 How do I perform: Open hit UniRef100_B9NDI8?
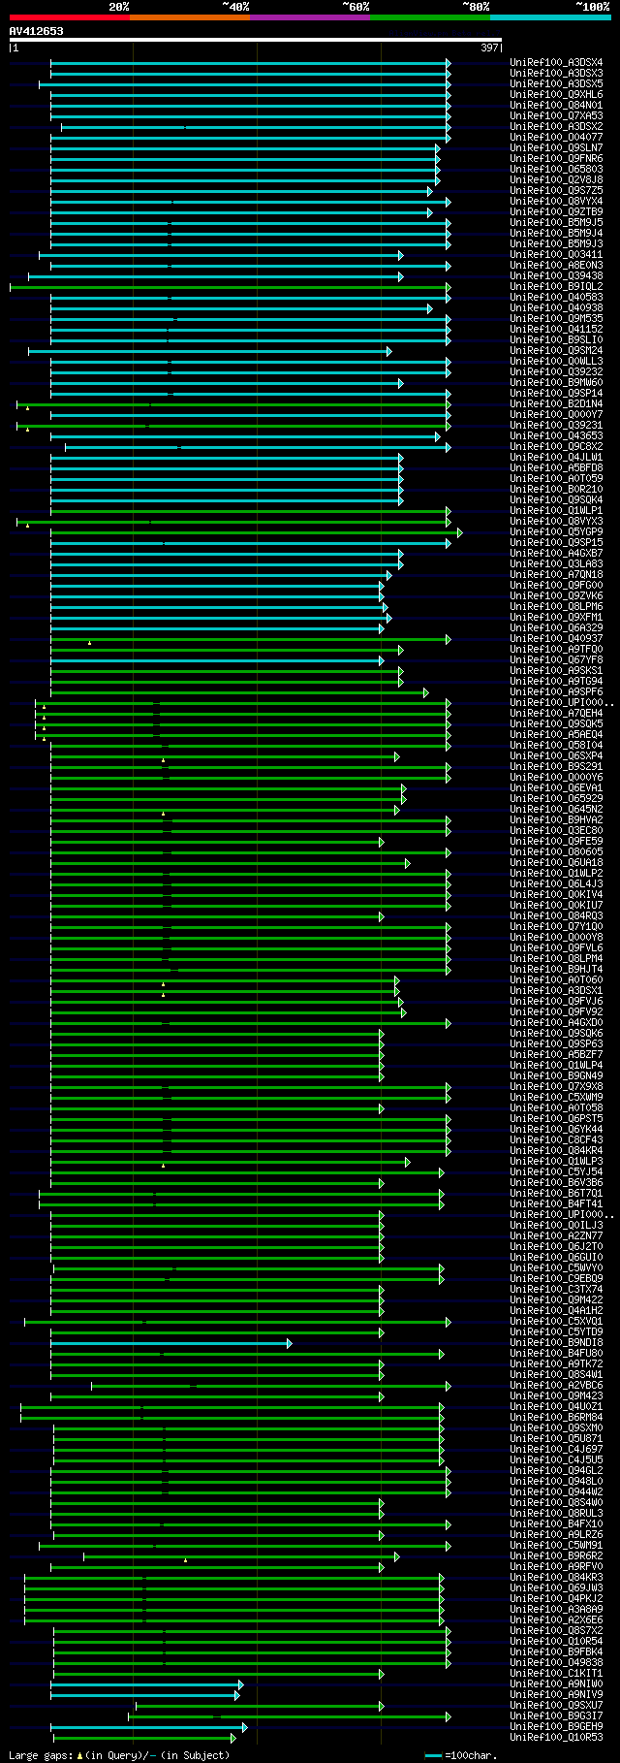556,1343
